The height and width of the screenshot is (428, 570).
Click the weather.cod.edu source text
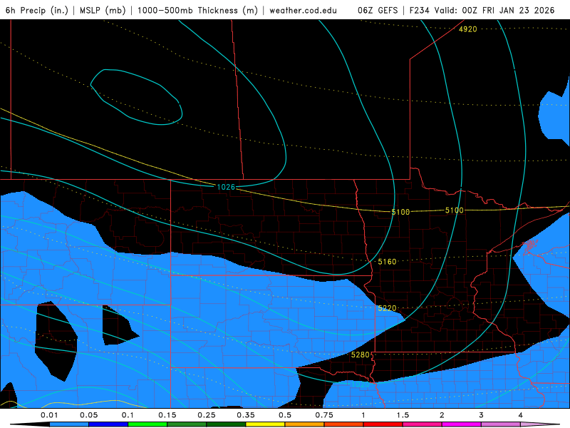pos(304,11)
